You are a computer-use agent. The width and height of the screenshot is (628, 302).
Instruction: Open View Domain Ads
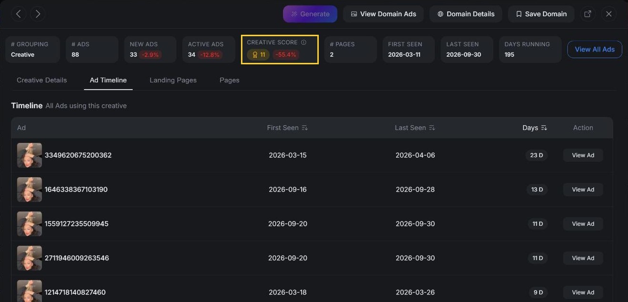pyautogui.click(x=384, y=14)
